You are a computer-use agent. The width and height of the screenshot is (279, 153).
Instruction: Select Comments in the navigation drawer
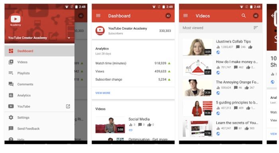tap(39, 84)
